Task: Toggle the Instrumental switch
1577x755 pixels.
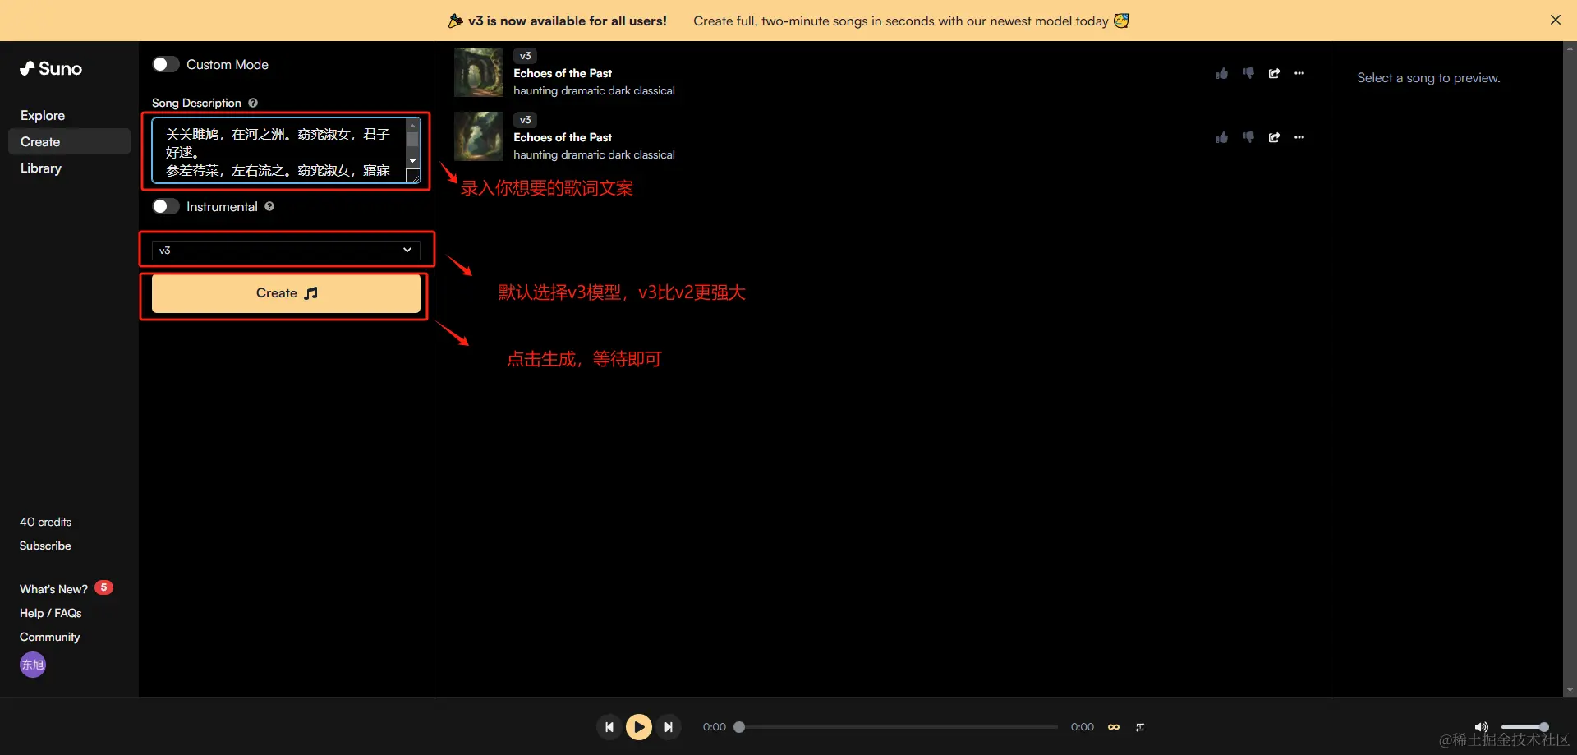Action: [x=166, y=206]
